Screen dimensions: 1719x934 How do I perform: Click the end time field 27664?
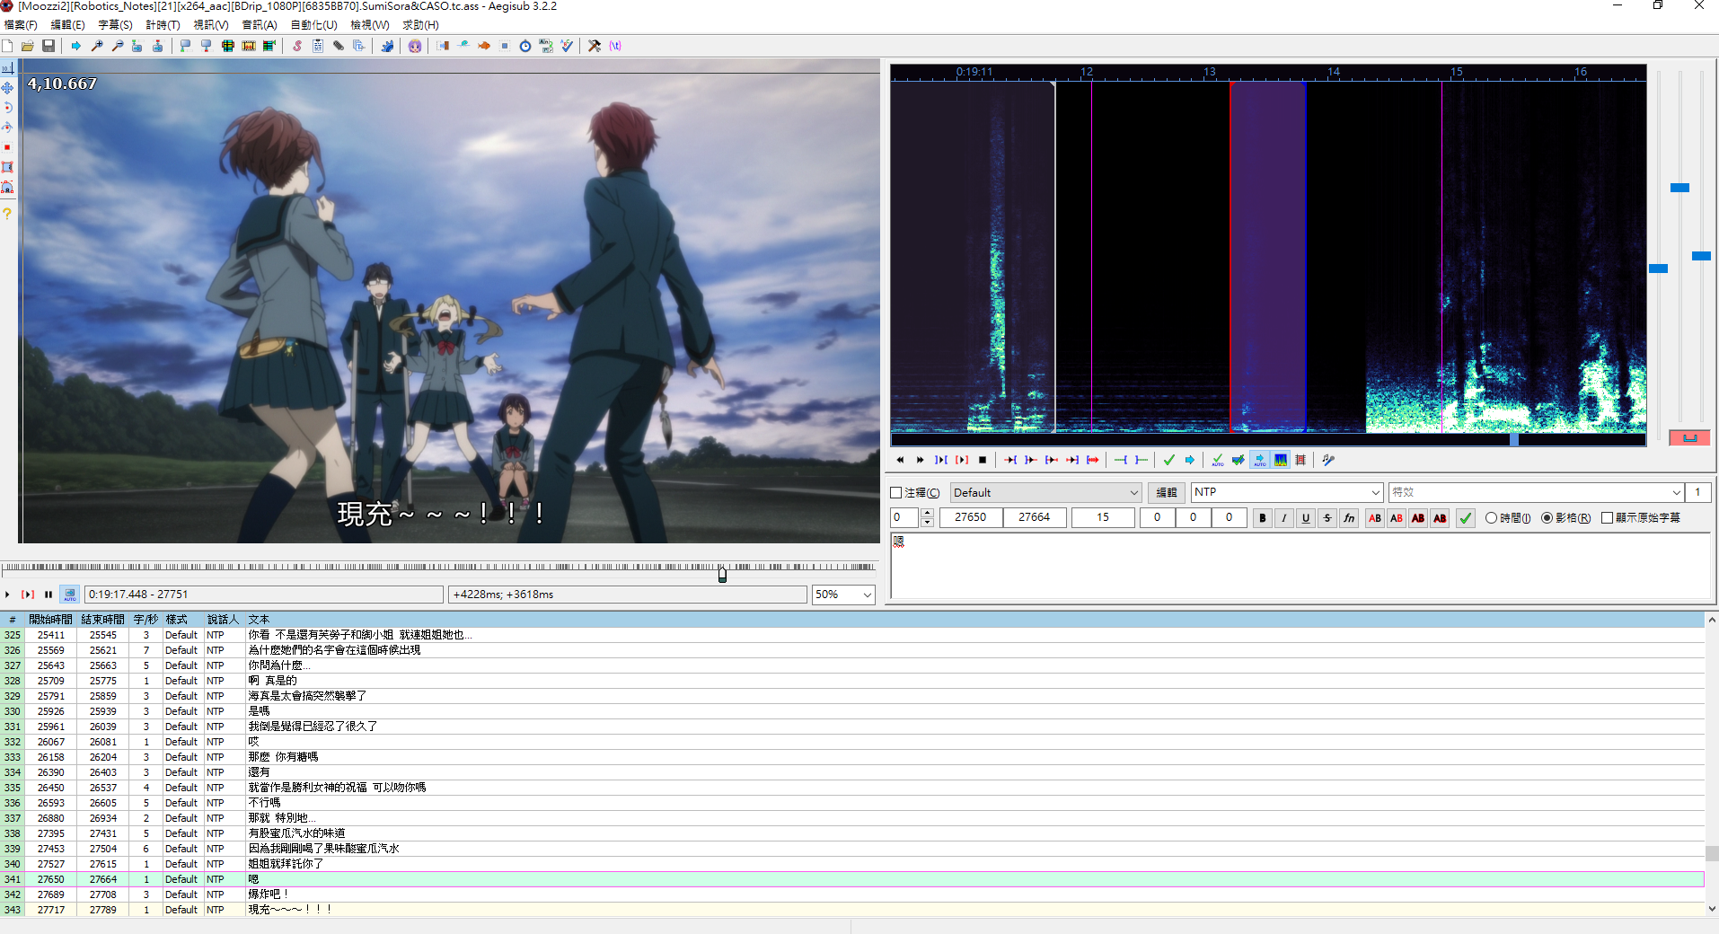1034,517
